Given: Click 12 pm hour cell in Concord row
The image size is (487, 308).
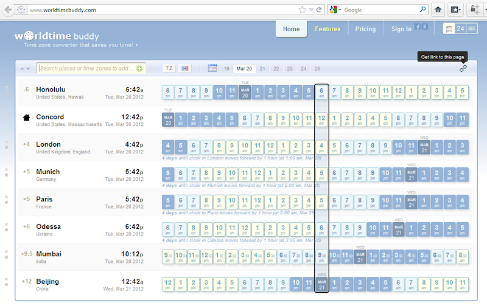Looking at the screenshot, I should pyautogui.click(x=321, y=120).
